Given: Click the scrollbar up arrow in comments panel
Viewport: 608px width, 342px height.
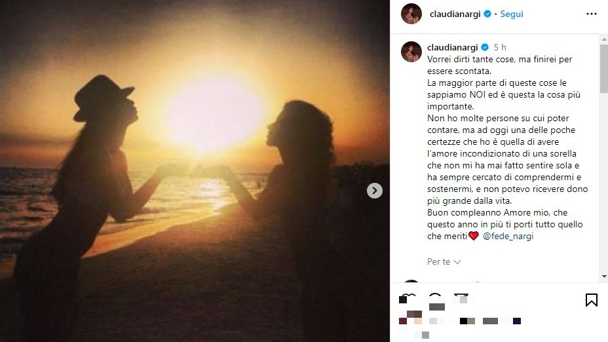Looking at the screenshot, I should pyautogui.click(x=604, y=39).
